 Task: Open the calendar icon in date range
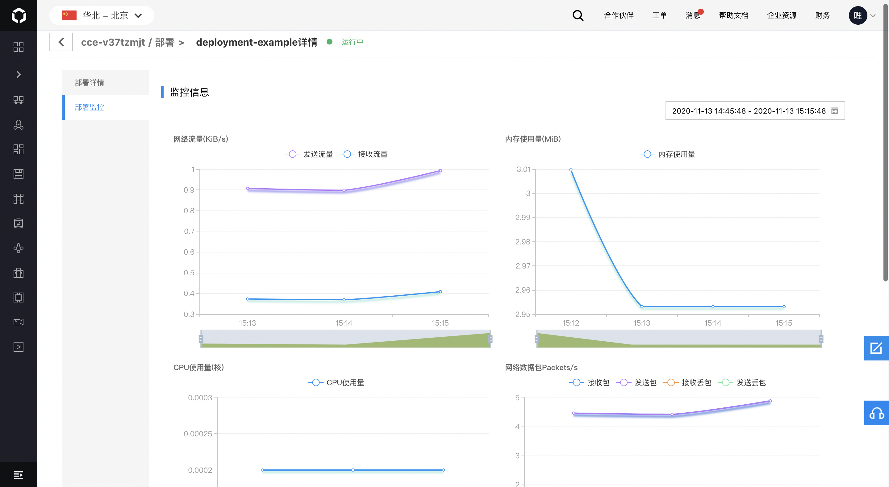tap(834, 111)
